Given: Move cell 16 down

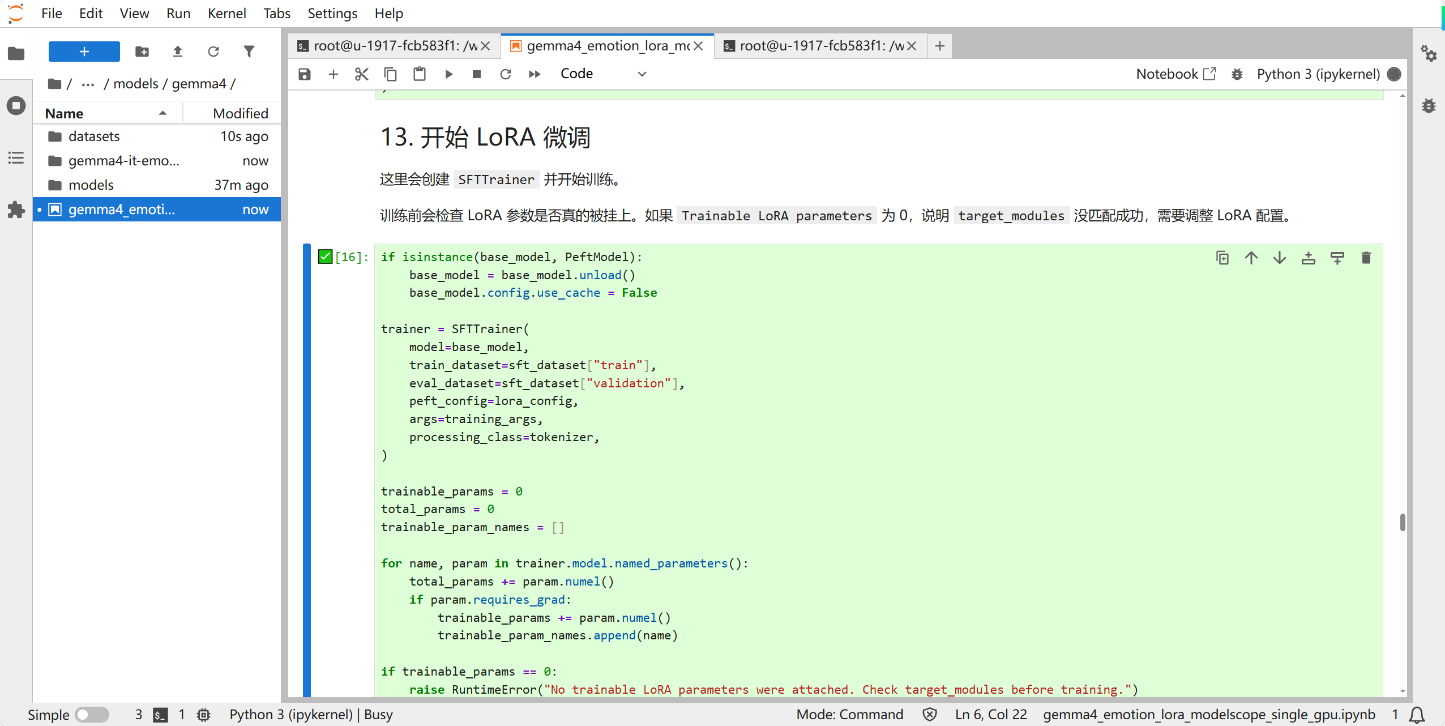Looking at the screenshot, I should [1280, 258].
